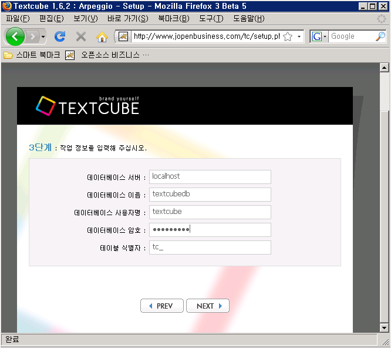391x348 pixels.
Task: Minimize the Firefox window
Action: (x=363, y=6)
